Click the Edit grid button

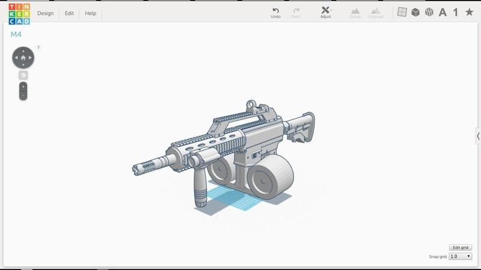tap(461, 247)
